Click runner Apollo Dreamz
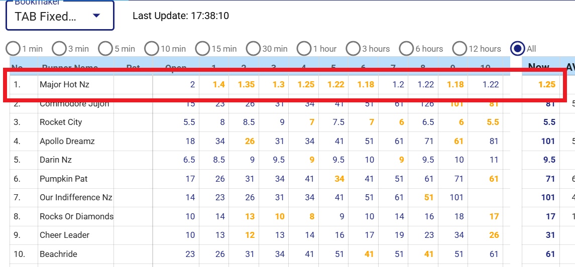Image resolution: width=575 pixels, height=267 pixels. 67,142
